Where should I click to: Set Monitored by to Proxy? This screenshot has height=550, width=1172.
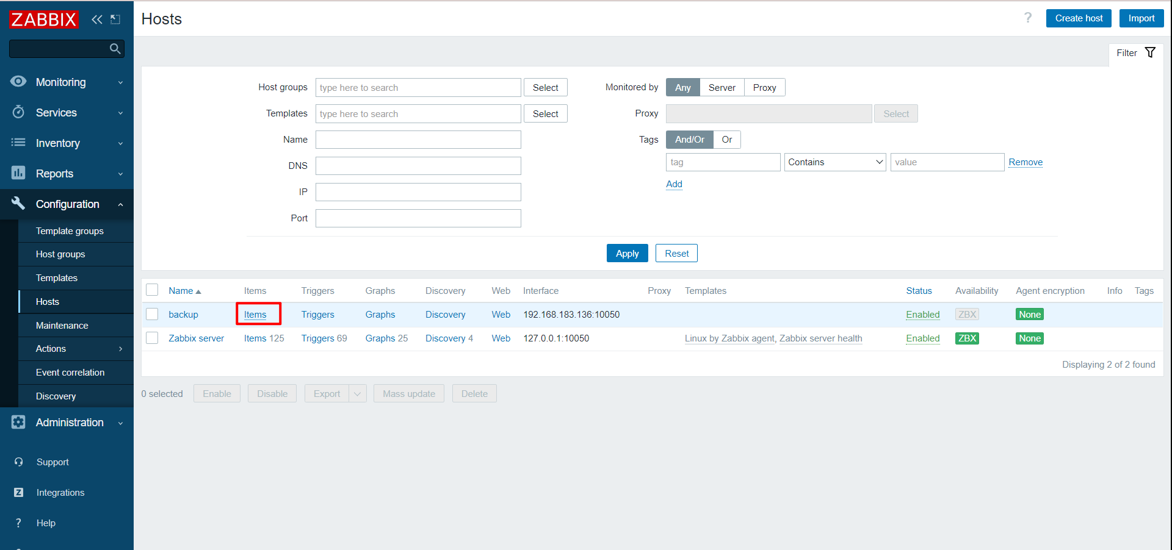(x=764, y=88)
